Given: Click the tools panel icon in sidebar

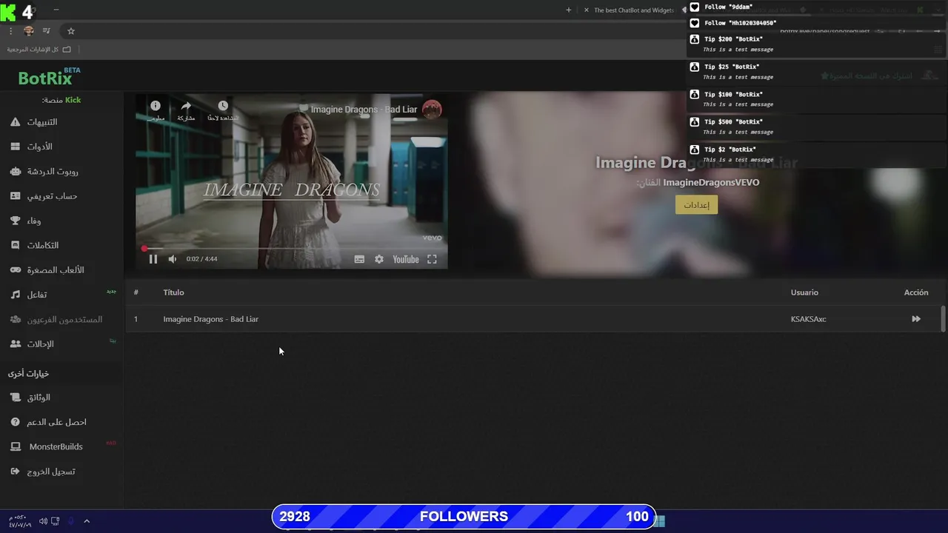Looking at the screenshot, I should click(16, 147).
